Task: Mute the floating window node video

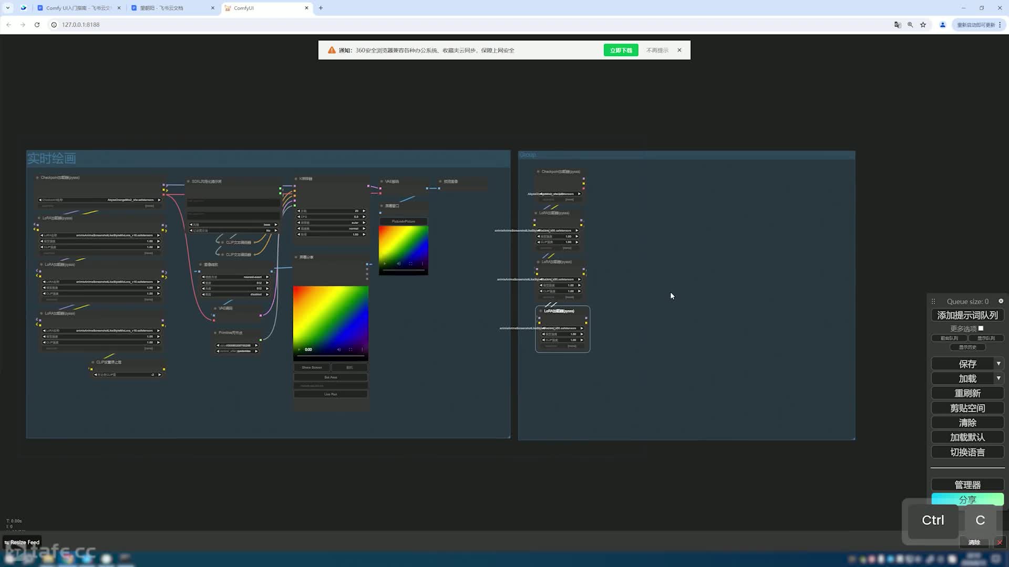Action: coord(398,264)
